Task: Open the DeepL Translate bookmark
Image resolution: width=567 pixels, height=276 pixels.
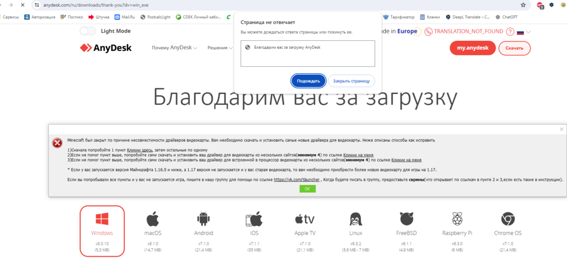Action: (x=468, y=16)
